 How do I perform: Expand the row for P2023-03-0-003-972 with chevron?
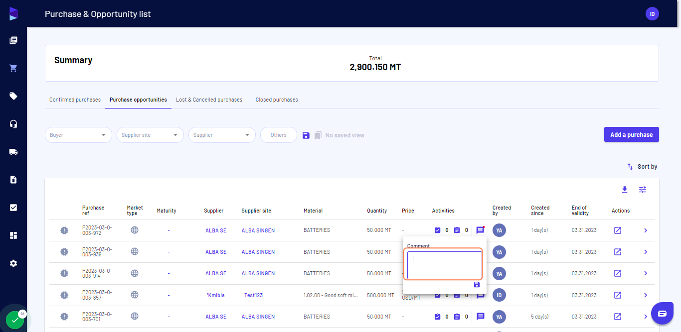[646, 230]
